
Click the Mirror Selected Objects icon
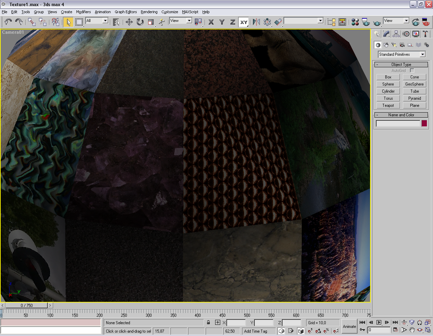256,22
